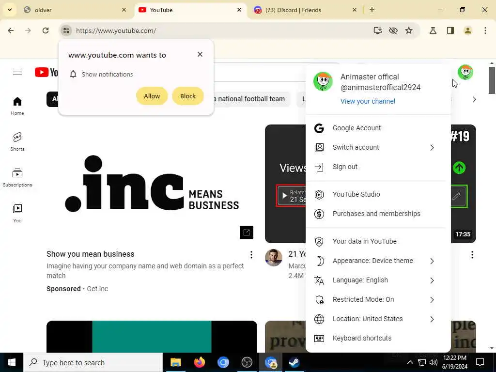Open site information icon in address bar

coord(66,31)
